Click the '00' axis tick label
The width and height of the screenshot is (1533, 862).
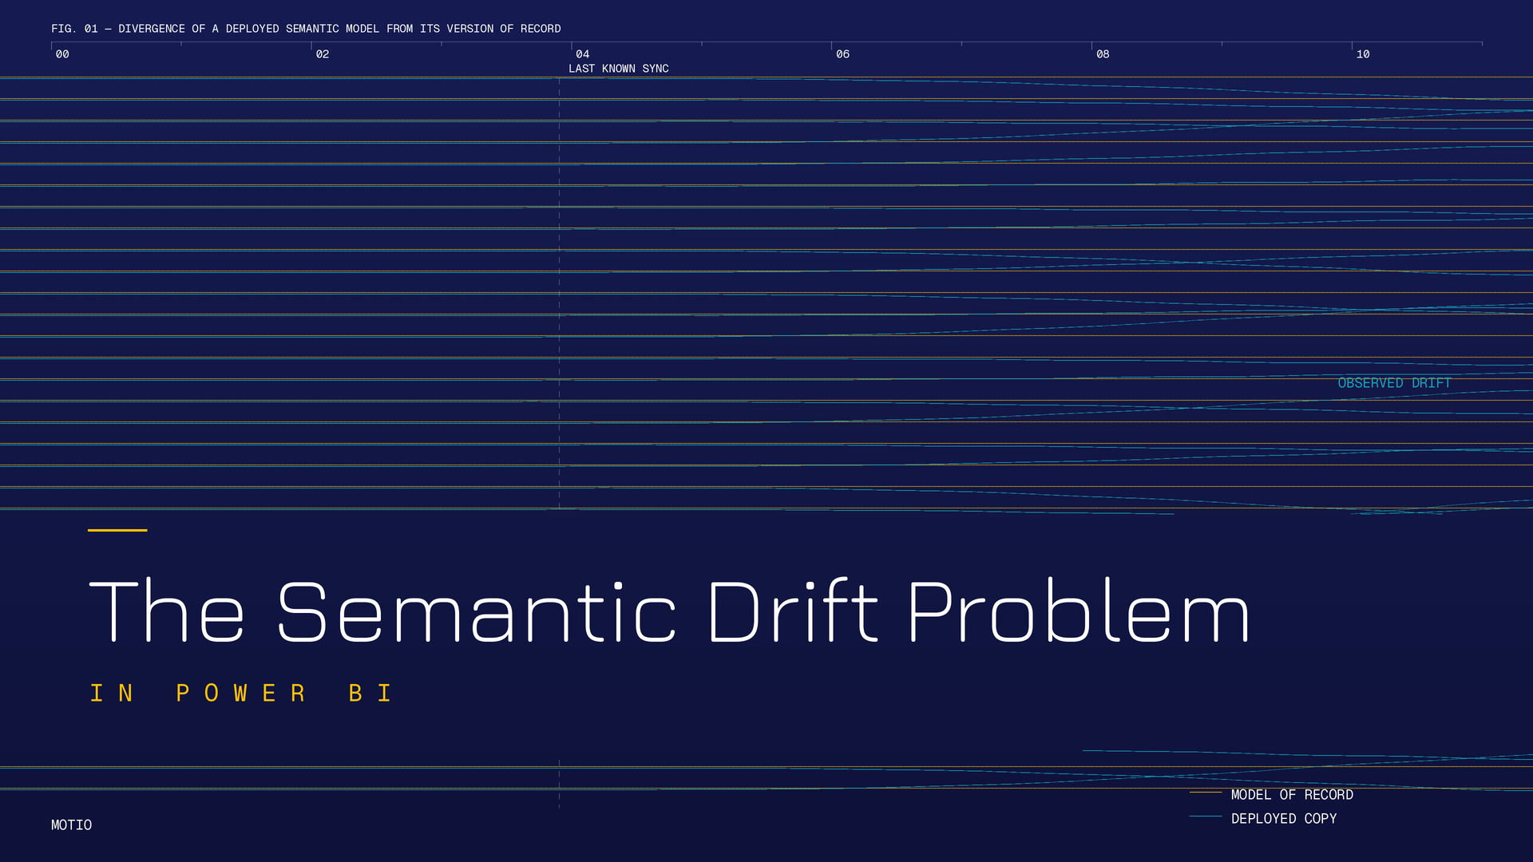click(62, 54)
